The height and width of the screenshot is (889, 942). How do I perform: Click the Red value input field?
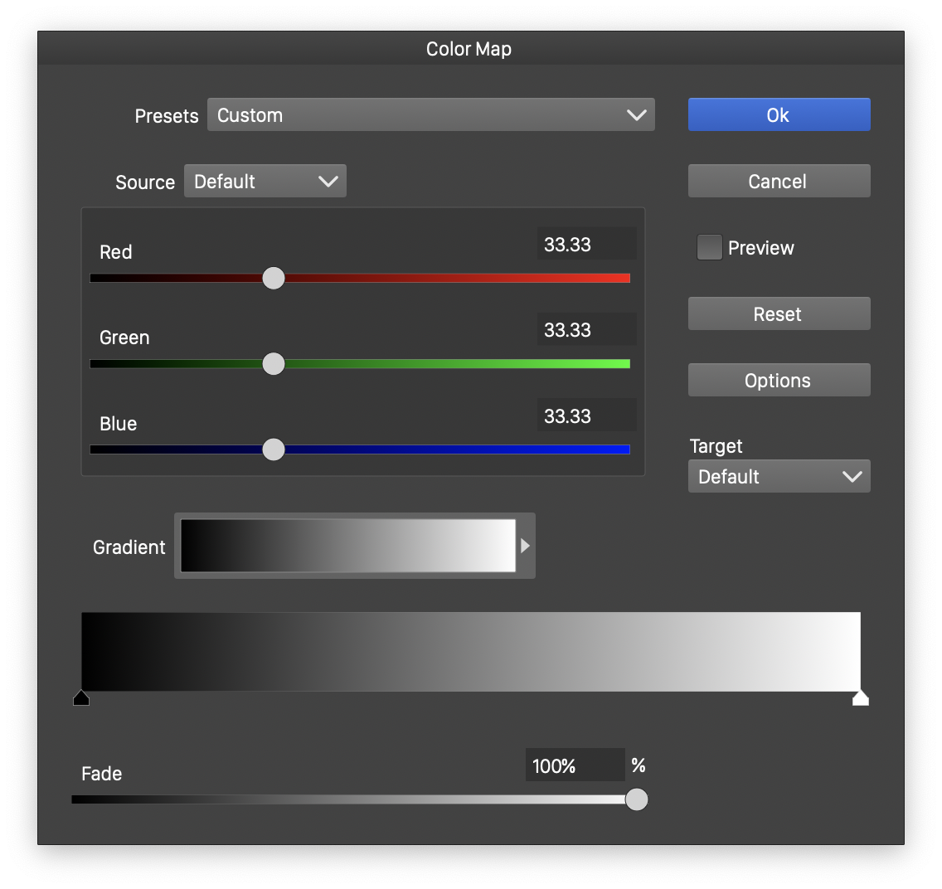tap(586, 245)
